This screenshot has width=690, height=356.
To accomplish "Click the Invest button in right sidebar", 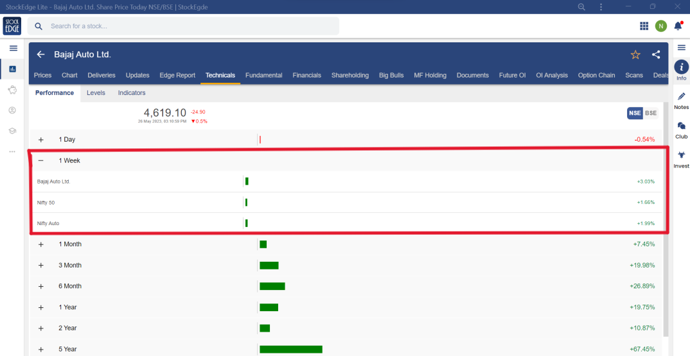I will (x=682, y=159).
